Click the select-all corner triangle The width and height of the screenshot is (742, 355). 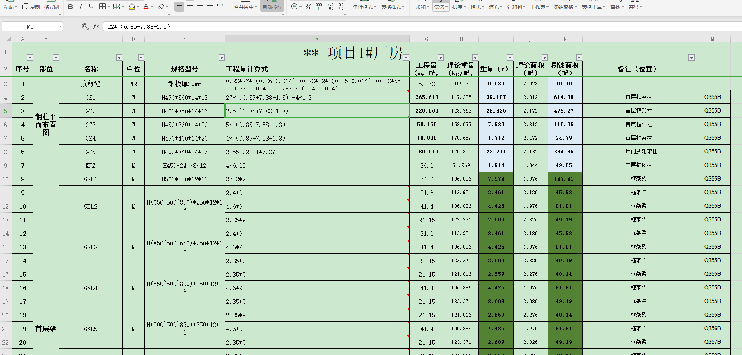coord(9,39)
